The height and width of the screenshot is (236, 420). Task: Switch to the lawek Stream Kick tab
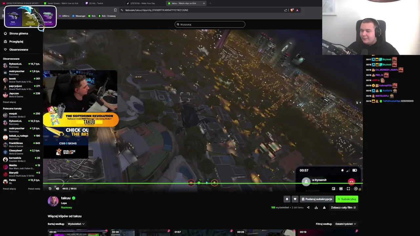pyautogui.click(x=61, y=3)
